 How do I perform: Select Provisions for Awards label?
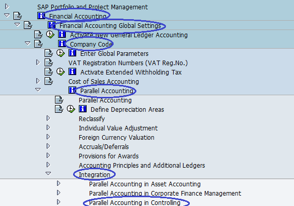(109, 156)
